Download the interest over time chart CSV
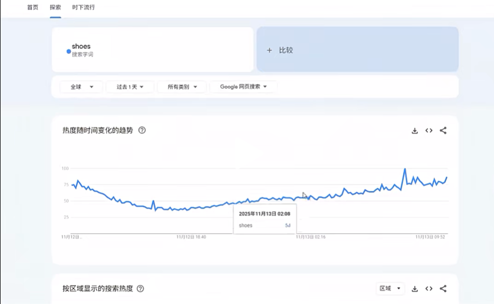494x304 pixels. click(x=415, y=131)
